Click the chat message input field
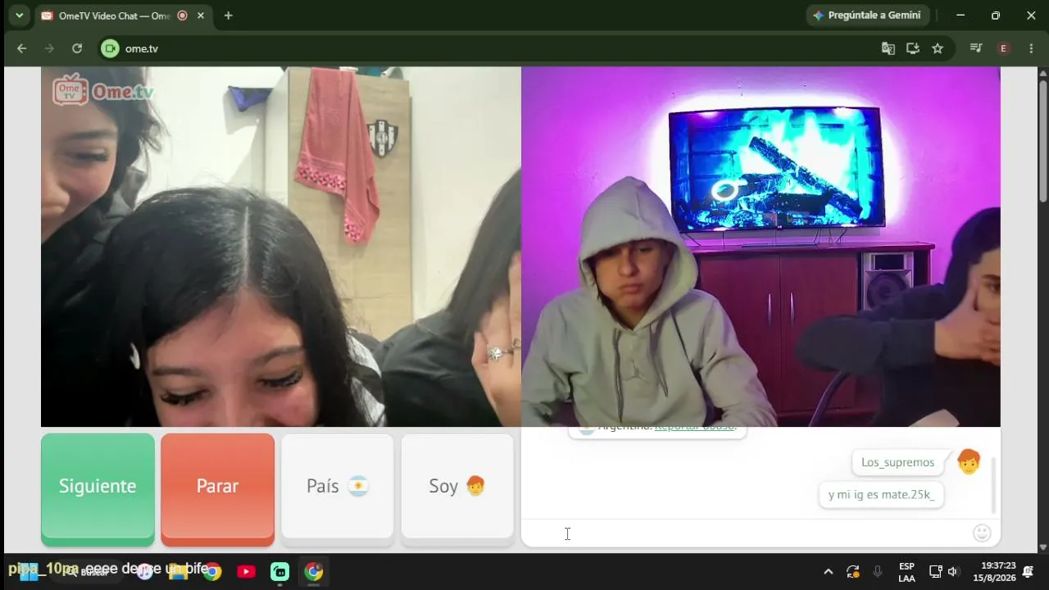This screenshot has width=1049, height=590. 746,533
